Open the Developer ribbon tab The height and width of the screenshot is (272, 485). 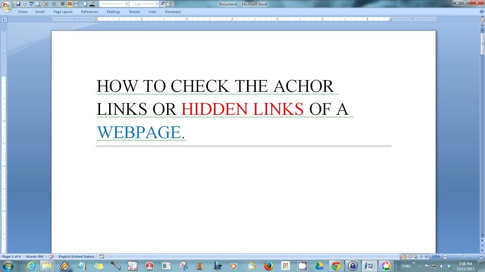click(173, 12)
